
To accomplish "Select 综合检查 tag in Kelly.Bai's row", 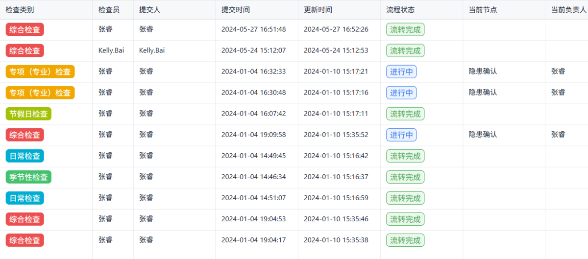I will [25, 50].
